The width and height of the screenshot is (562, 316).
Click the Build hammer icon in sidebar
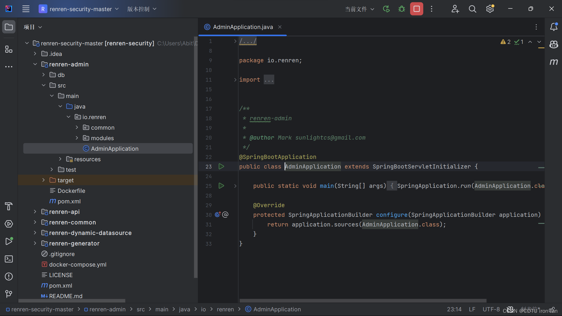pyautogui.click(x=9, y=206)
